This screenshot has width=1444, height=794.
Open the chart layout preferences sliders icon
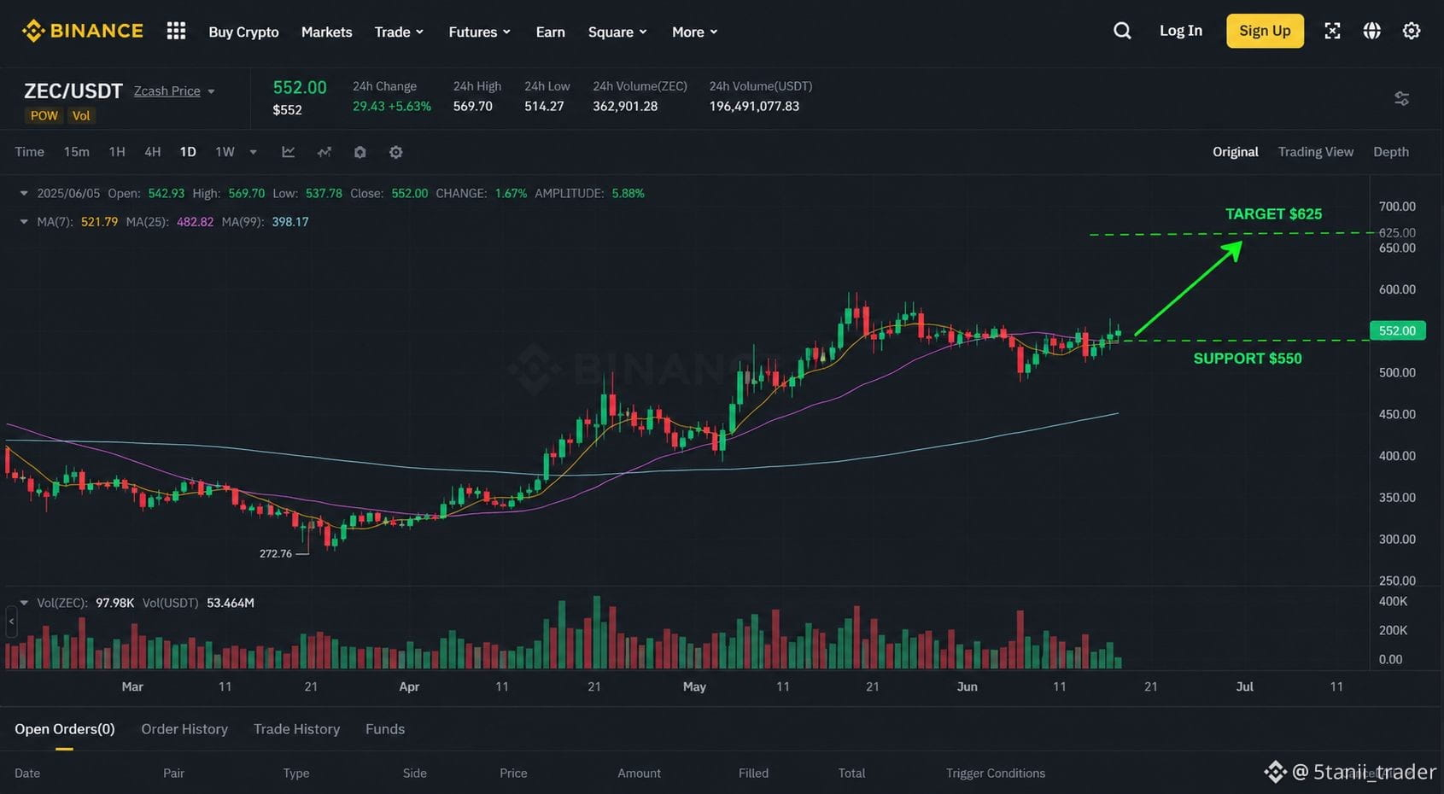1401,98
